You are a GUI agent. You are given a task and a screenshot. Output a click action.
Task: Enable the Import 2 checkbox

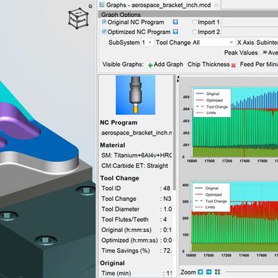[x=194, y=32]
